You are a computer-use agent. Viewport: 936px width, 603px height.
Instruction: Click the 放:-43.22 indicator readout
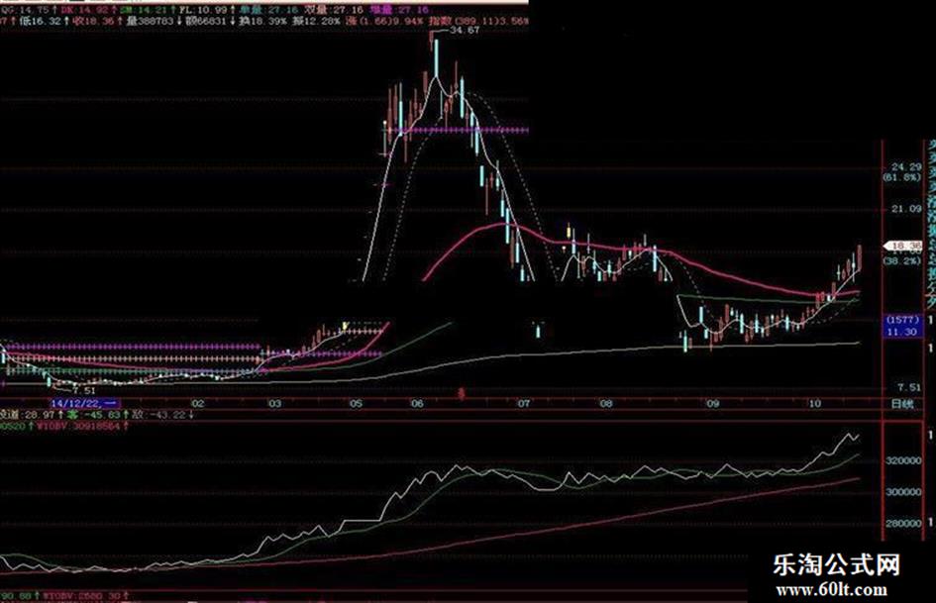pos(159,414)
